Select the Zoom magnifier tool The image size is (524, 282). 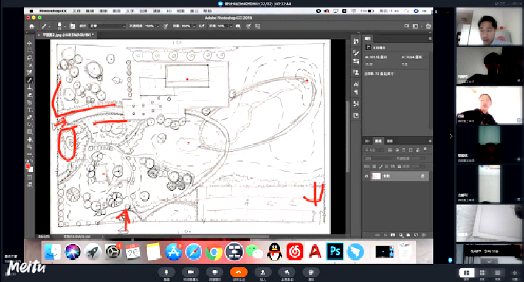click(x=29, y=146)
